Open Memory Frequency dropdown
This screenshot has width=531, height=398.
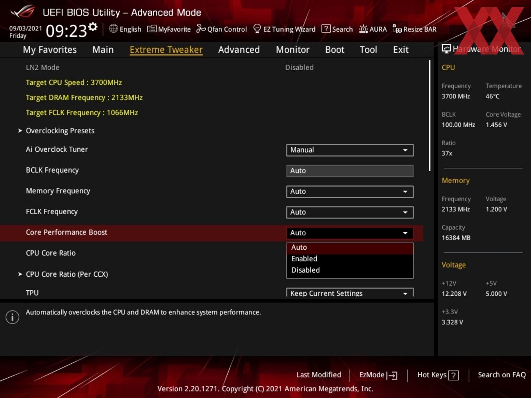pos(350,192)
